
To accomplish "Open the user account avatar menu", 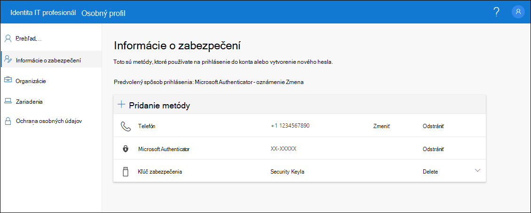I will [518, 12].
